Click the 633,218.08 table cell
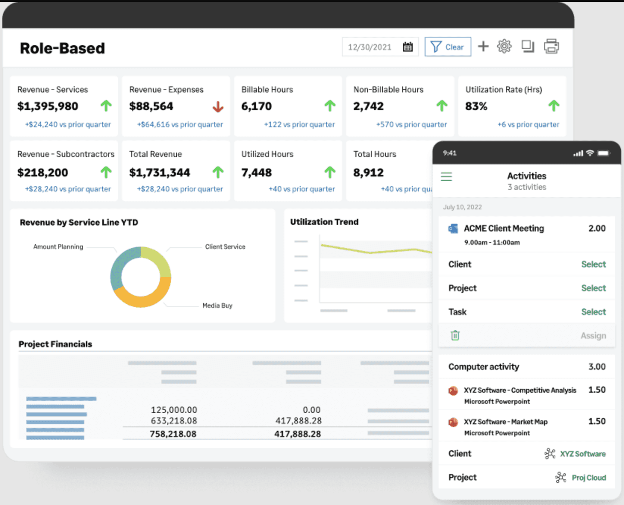 click(174, 421)
